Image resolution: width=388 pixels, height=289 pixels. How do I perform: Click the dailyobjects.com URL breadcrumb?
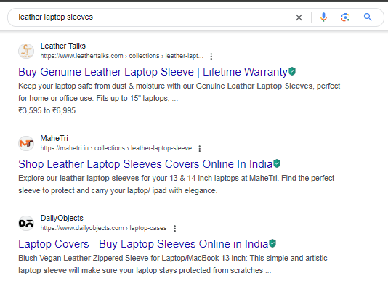[x=103, y=228]
